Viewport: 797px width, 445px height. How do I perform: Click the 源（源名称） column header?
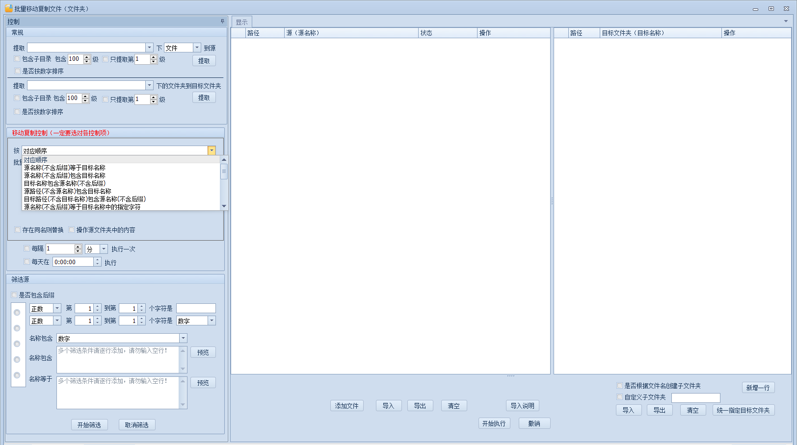[x=351, y=33]
